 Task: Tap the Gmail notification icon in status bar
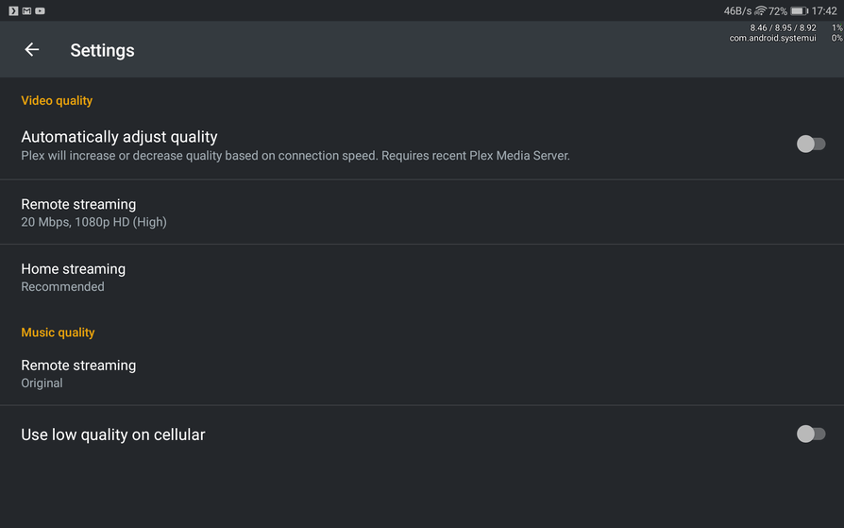(x=26, y=10)
